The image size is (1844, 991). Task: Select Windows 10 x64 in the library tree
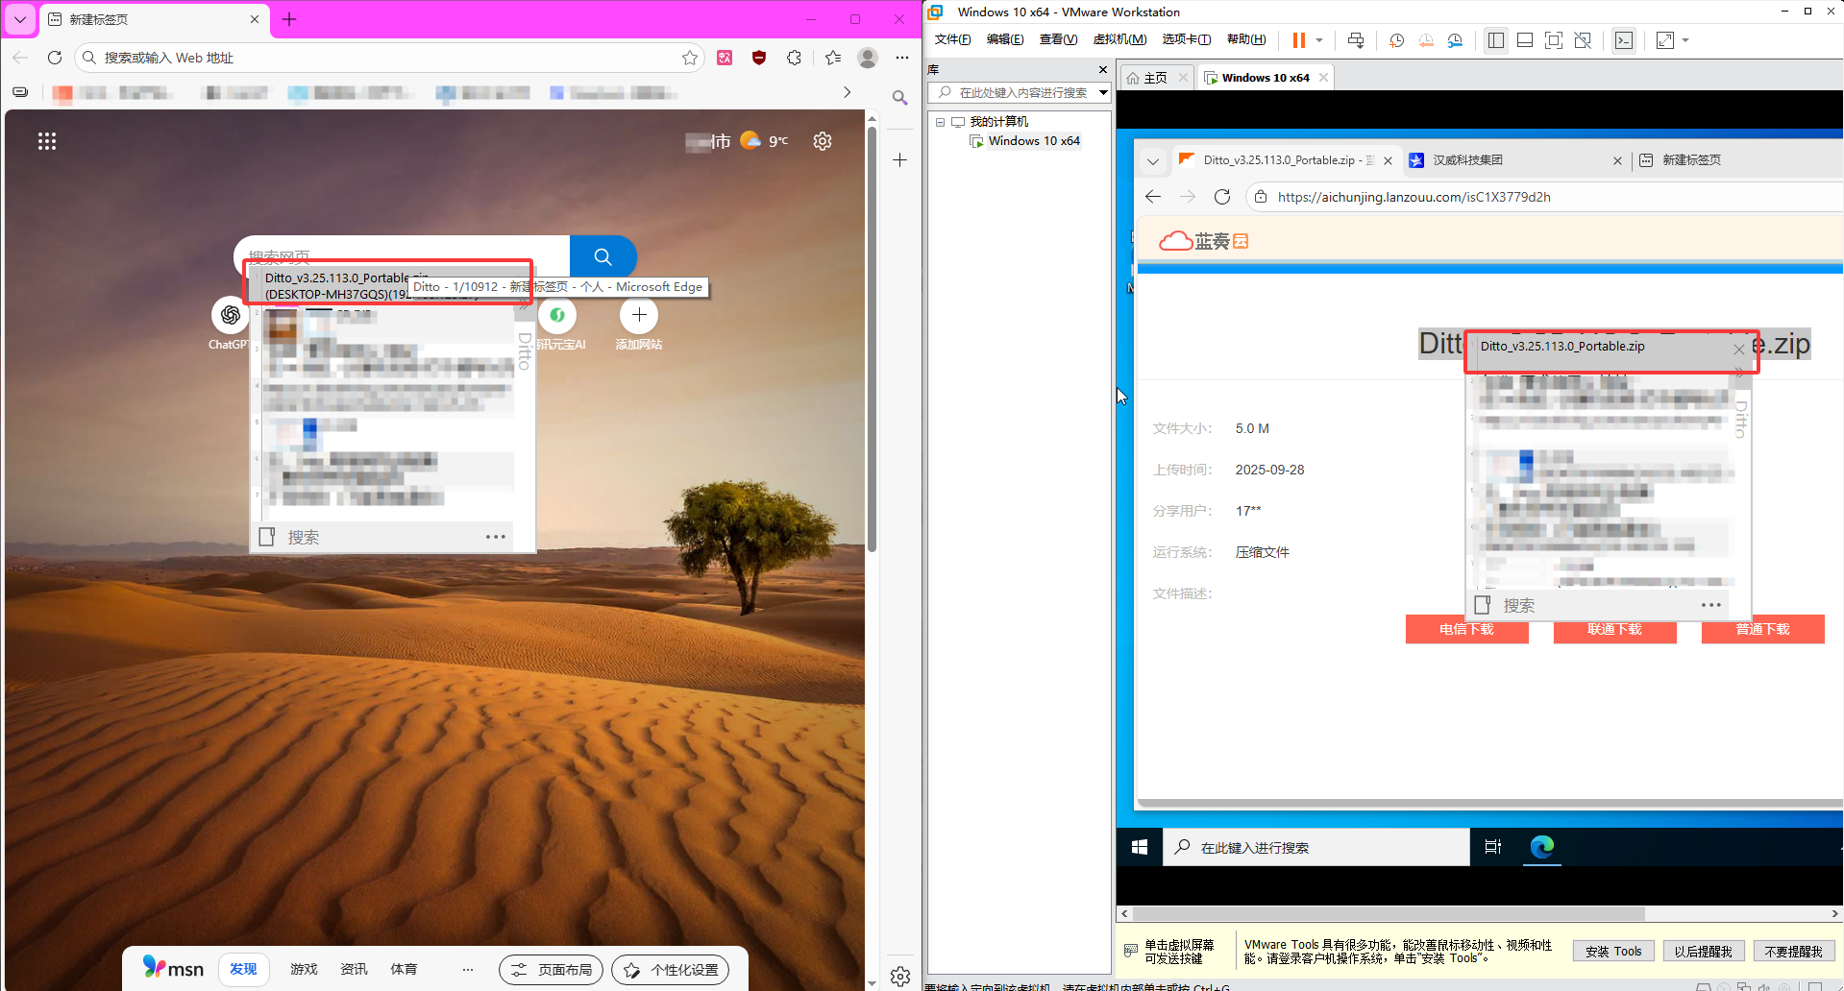[x=1033, y=141]
